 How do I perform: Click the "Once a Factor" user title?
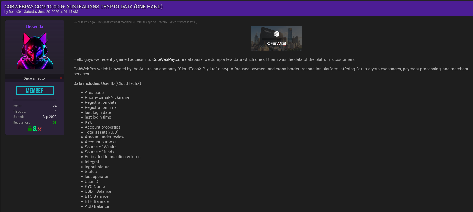tap(35, 78)
